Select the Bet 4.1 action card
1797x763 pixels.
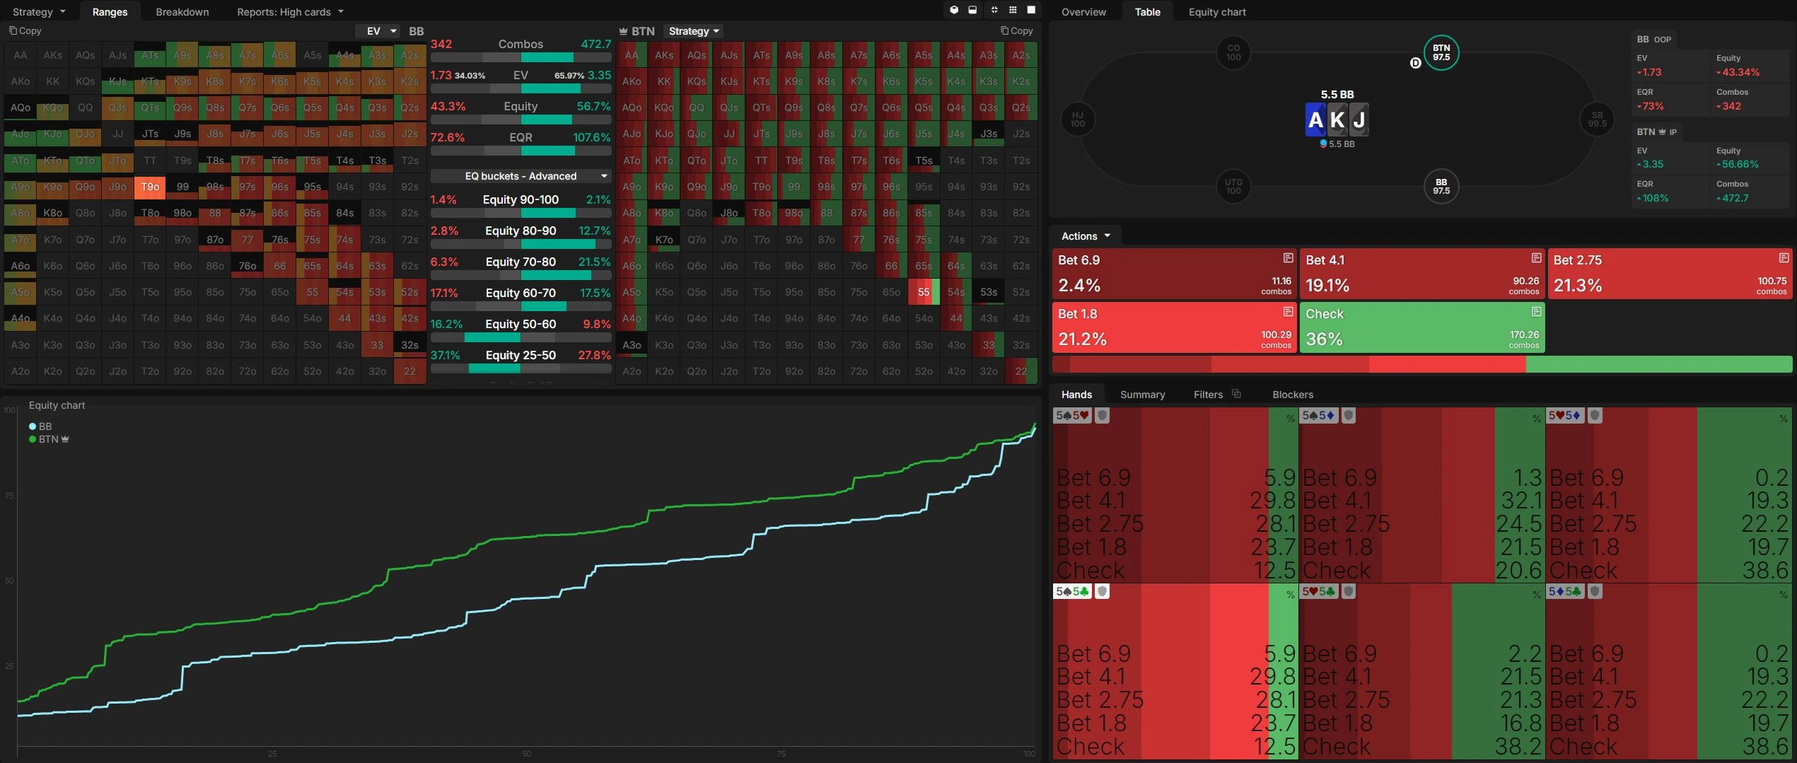click(1422, 273)
